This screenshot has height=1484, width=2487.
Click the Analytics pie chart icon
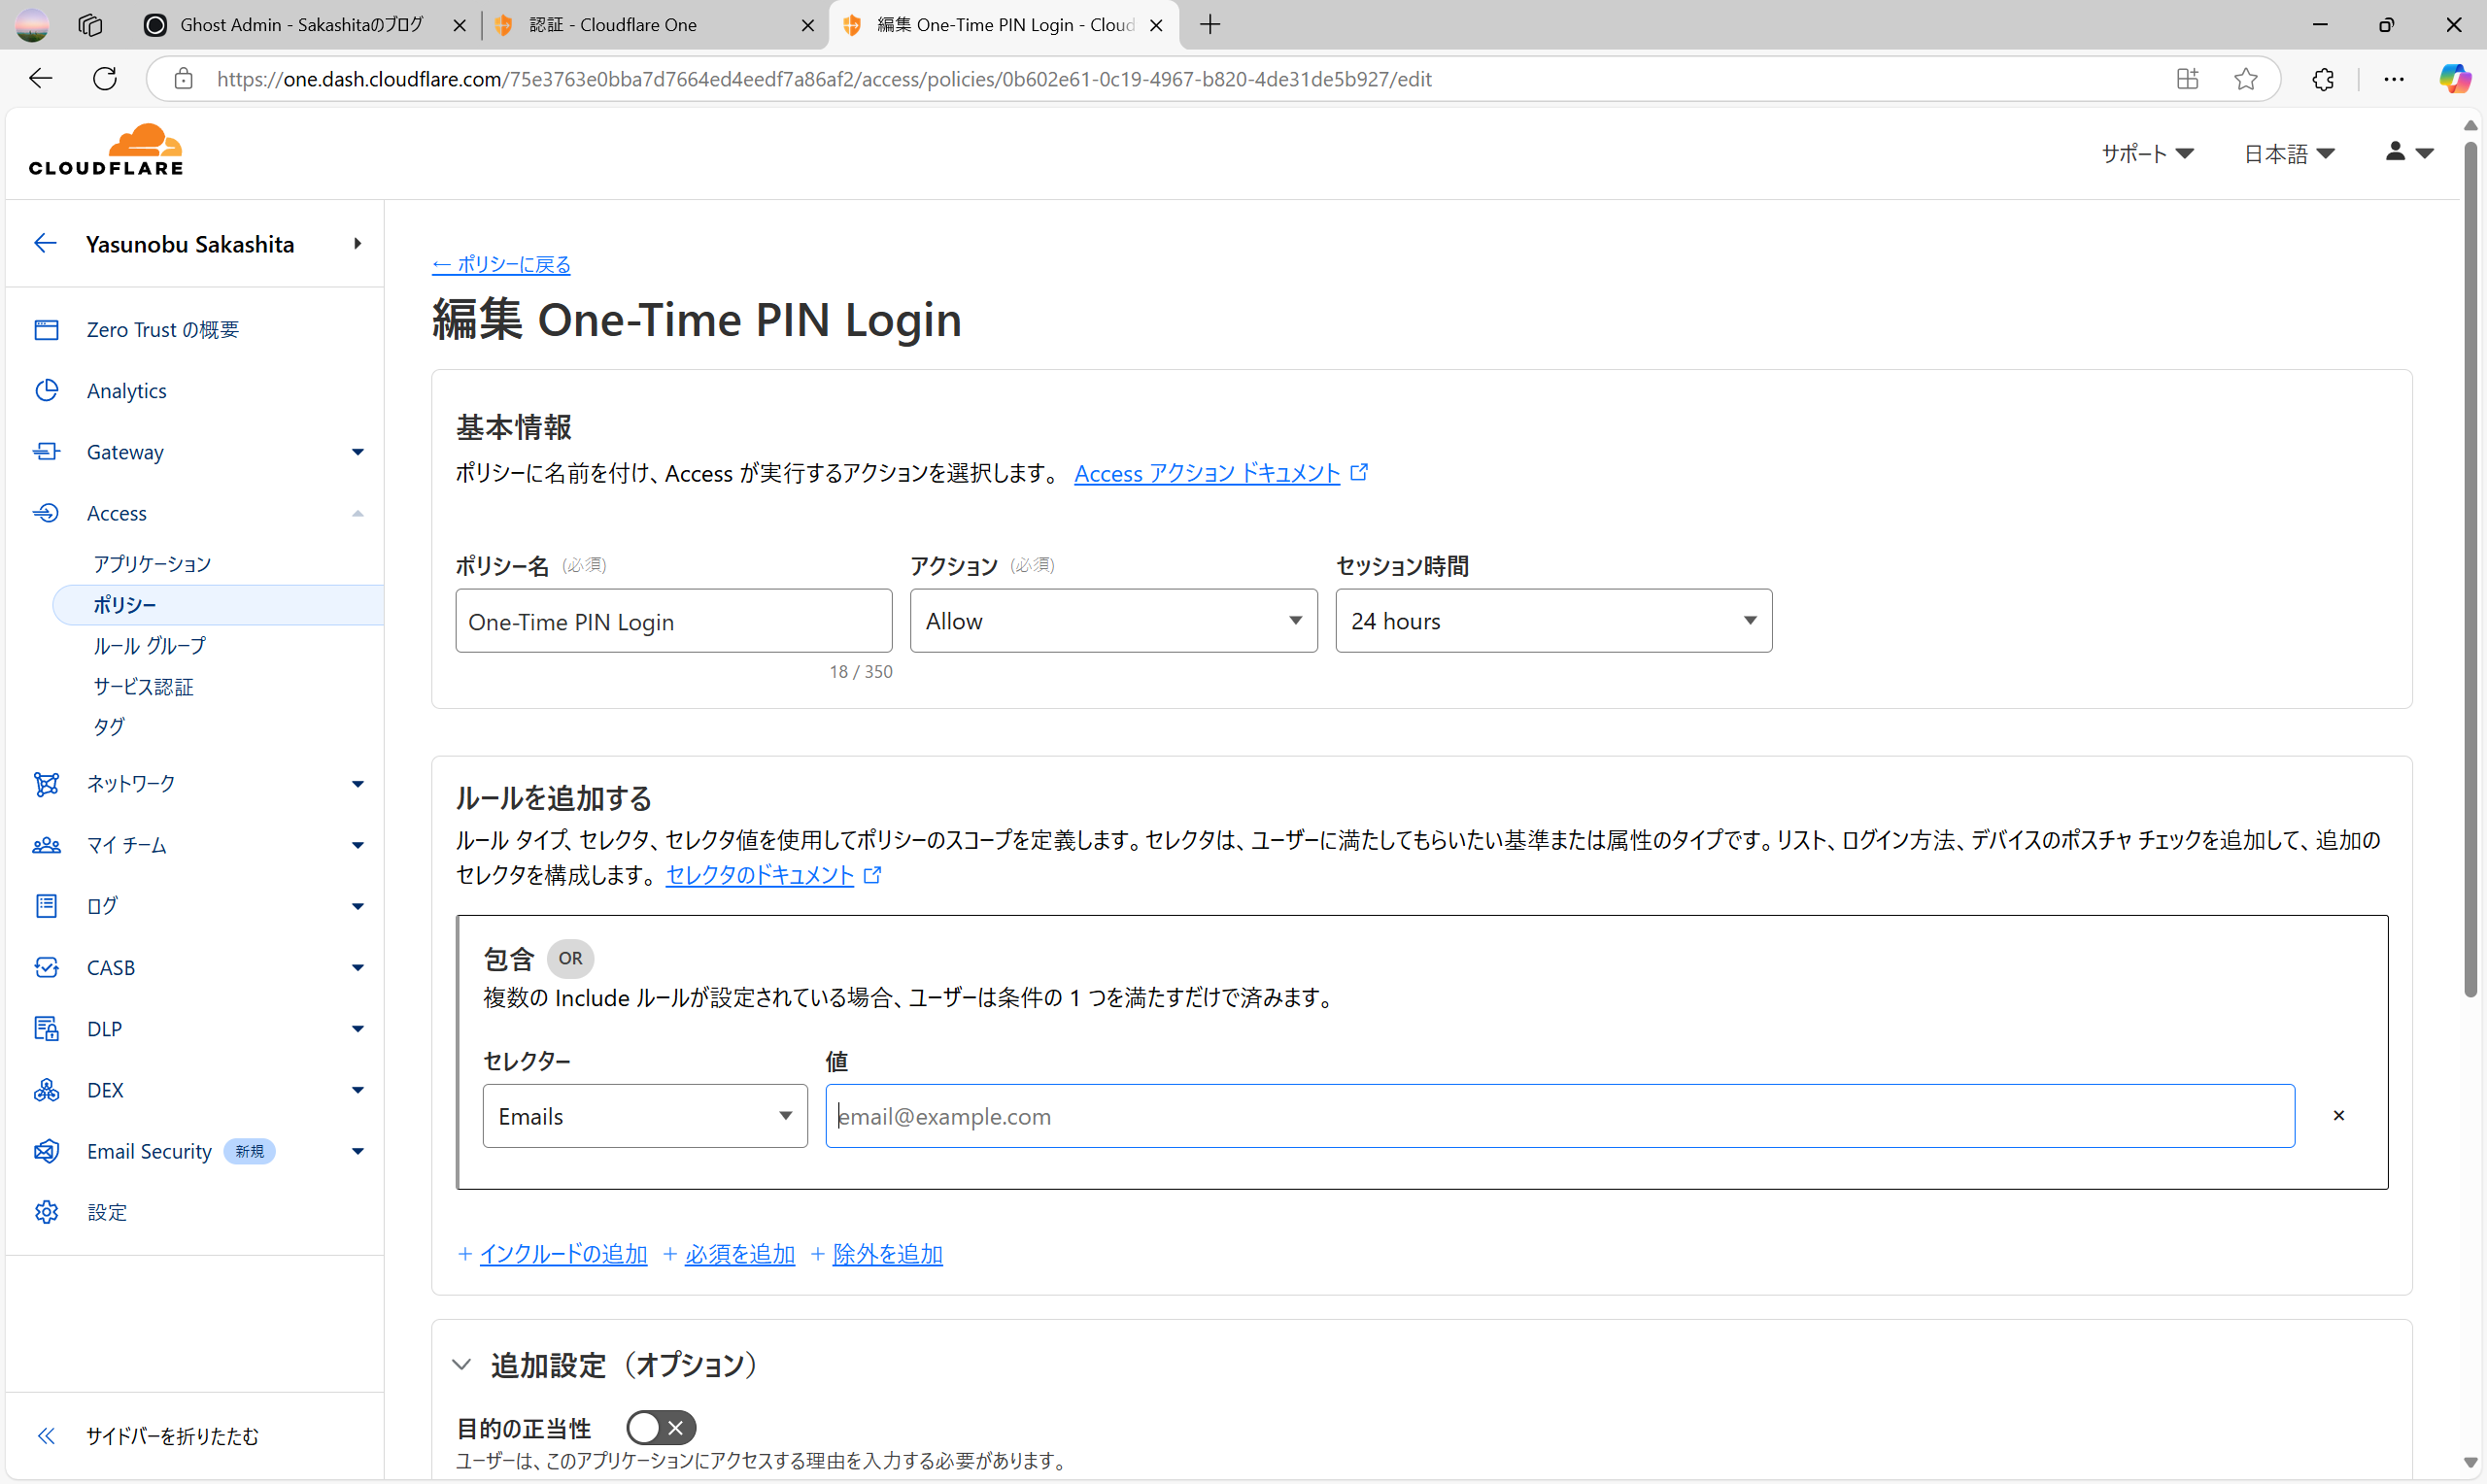click(x=46, y=390)
